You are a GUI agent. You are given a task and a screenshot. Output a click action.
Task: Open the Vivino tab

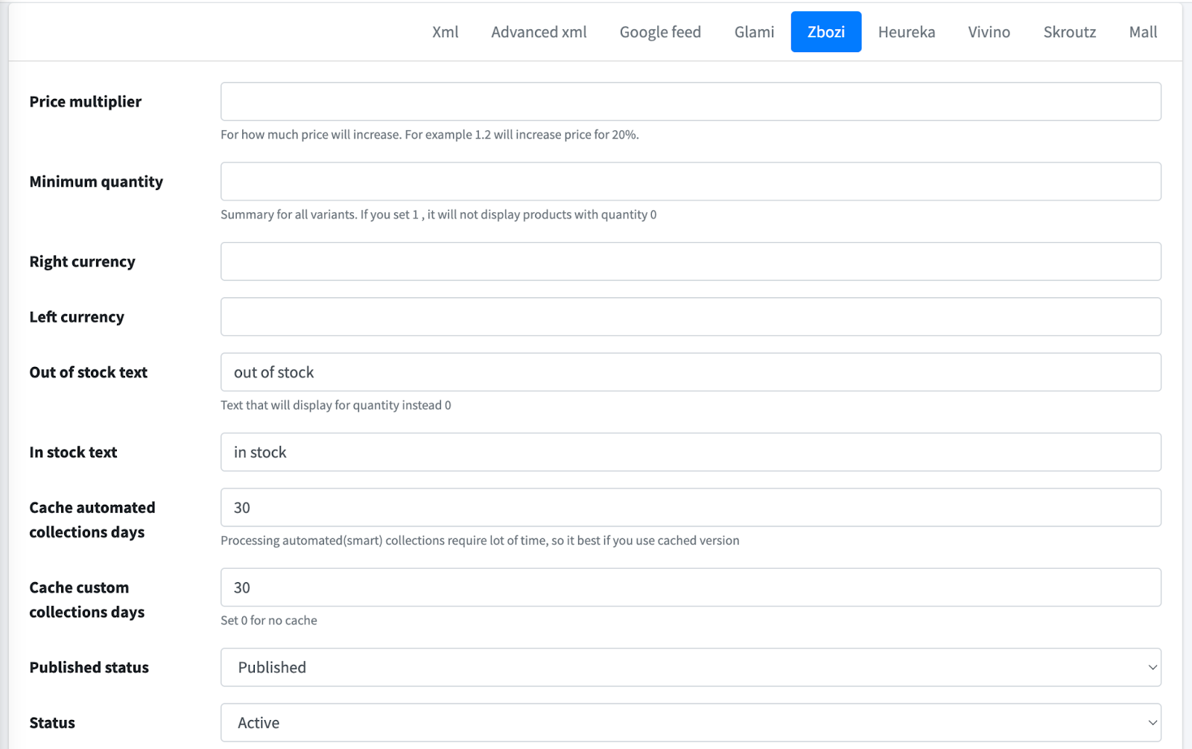coord(989,32)
